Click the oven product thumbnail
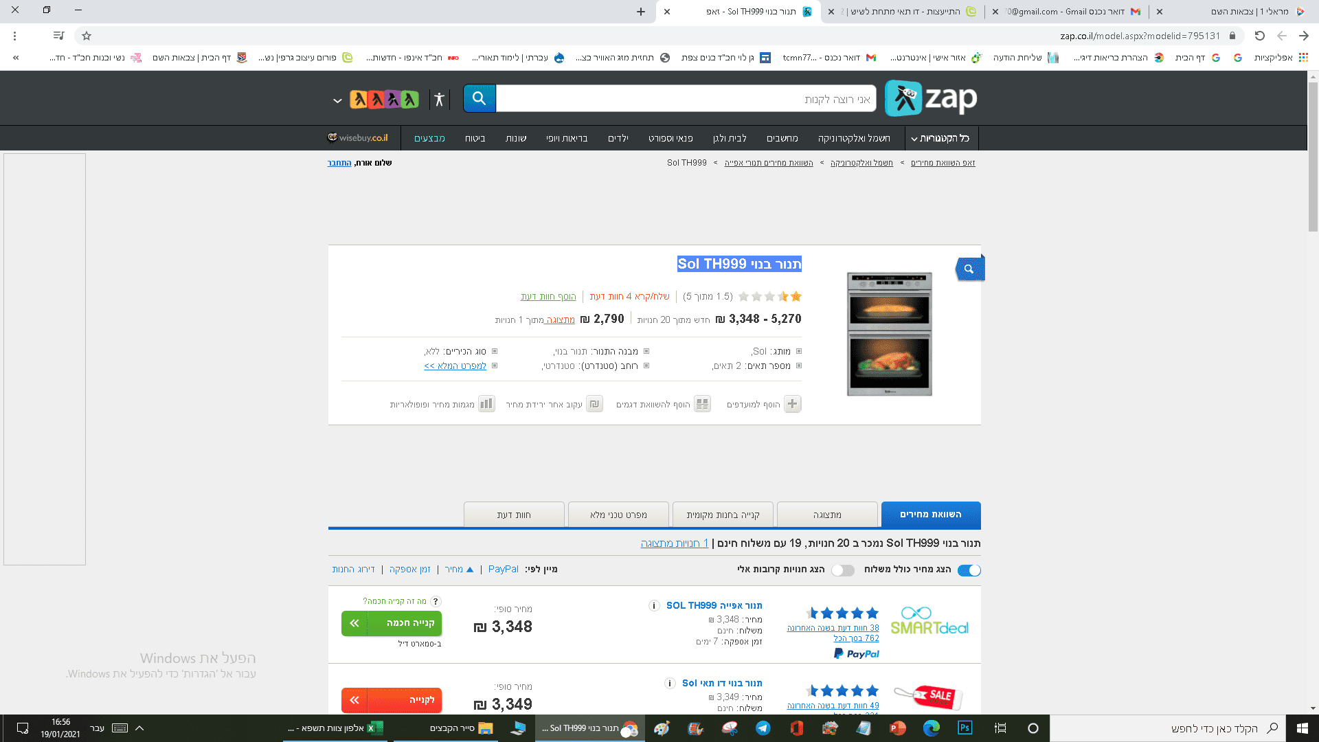 click(890, 334)
